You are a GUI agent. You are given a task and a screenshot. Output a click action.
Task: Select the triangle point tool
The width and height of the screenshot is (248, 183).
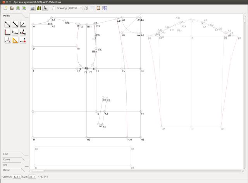(x=8, y=40)
